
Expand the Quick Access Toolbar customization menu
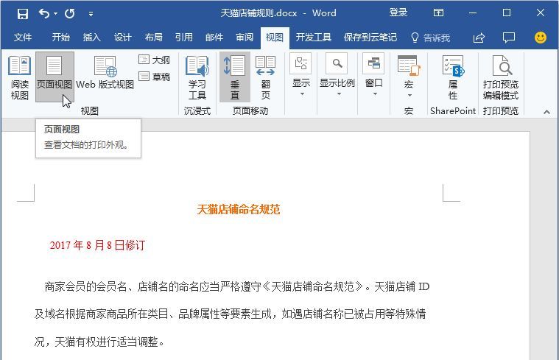91,14
